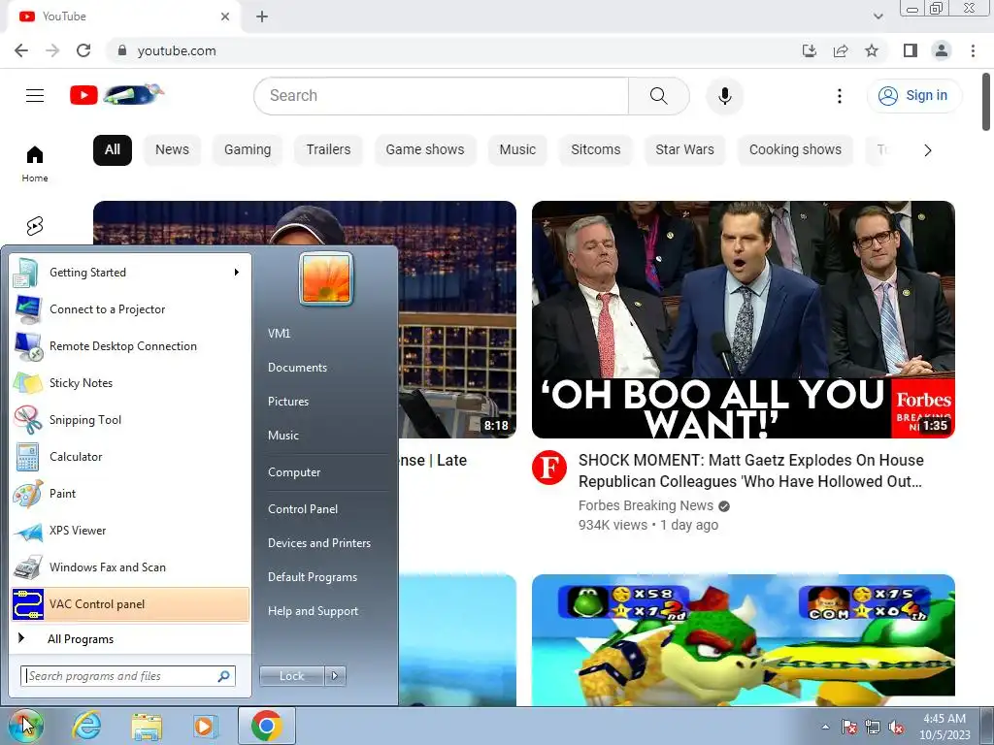
Task: Reload the YouTube page
Action: tap(83, 50)
